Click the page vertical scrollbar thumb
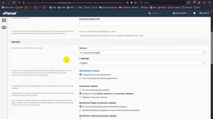This screenshot has width=213, height=119. (212, 48)
